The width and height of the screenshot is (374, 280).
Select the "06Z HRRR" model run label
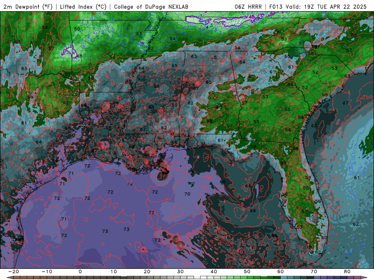point(248,7)
